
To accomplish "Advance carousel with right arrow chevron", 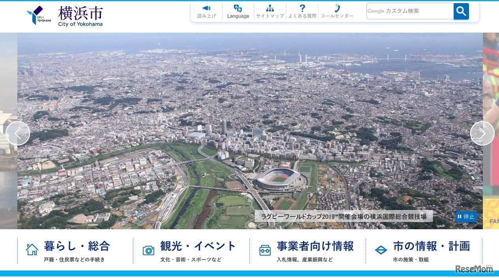I will pyautogui.click(x=482, y=133).
